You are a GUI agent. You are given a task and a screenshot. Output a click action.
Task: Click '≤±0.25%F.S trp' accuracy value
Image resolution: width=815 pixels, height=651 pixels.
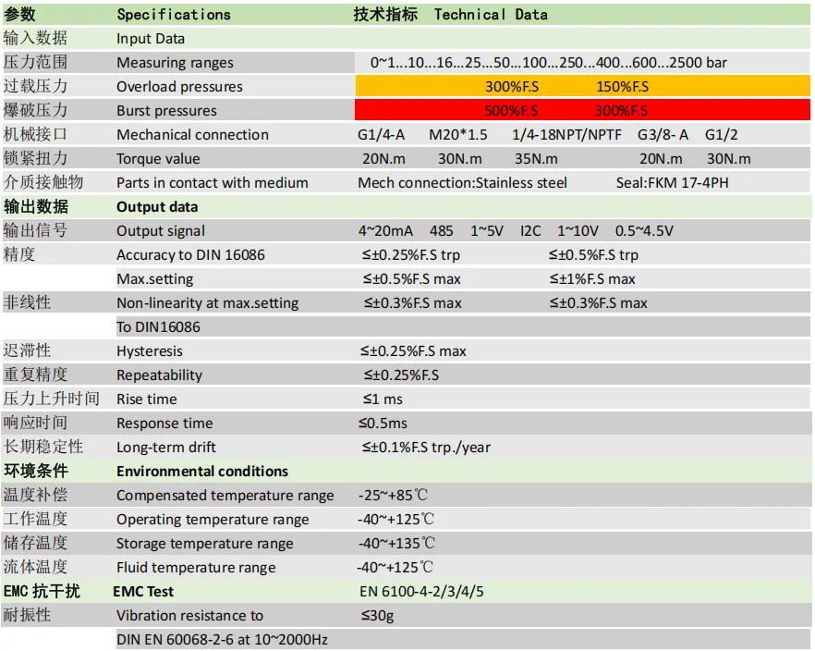pyautogui.click(x=411, y=255)
